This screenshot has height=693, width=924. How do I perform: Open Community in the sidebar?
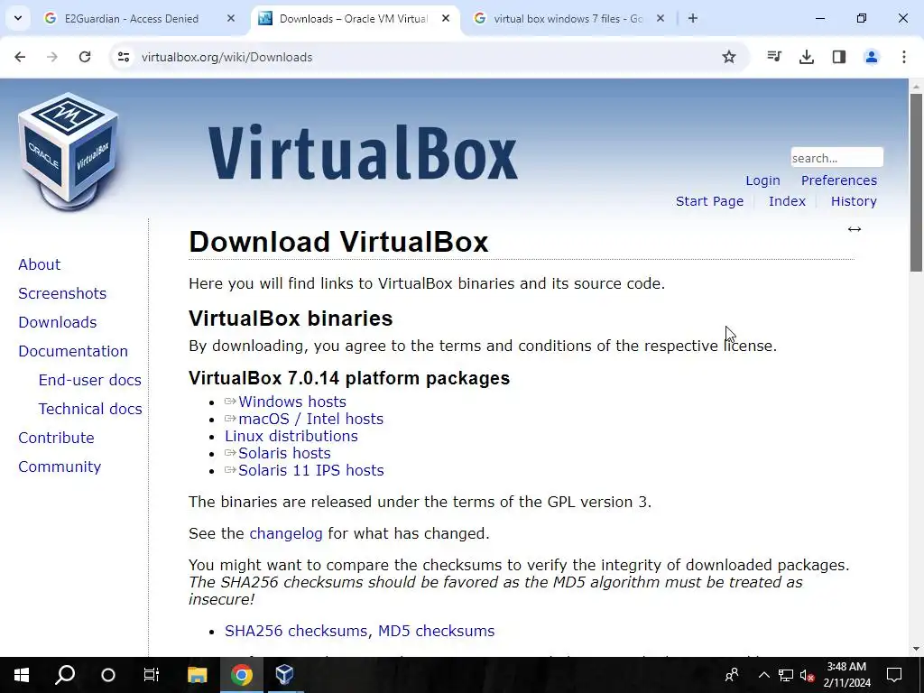pyautogui.click(x=60, y=467)
